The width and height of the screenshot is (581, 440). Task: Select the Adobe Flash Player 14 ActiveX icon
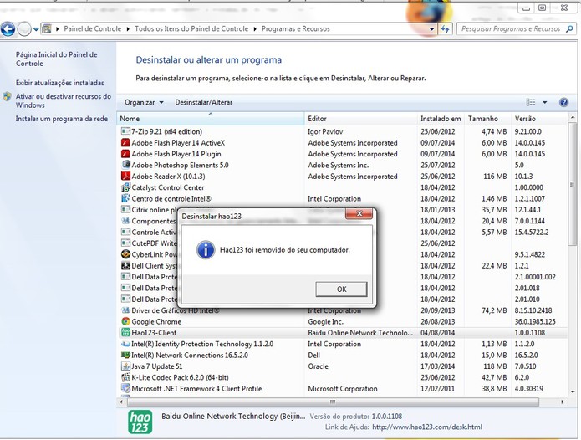coord(125,143)
